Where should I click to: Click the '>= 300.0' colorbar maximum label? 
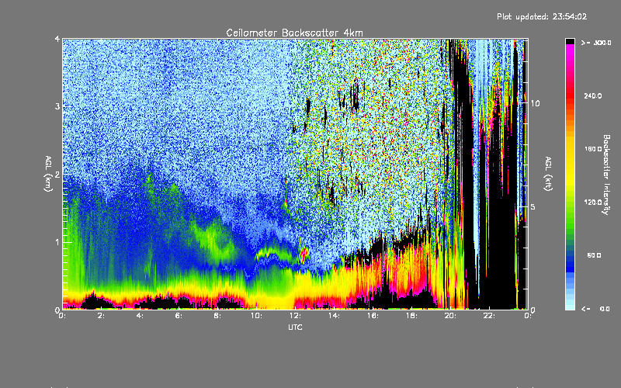tap(596, 43)
